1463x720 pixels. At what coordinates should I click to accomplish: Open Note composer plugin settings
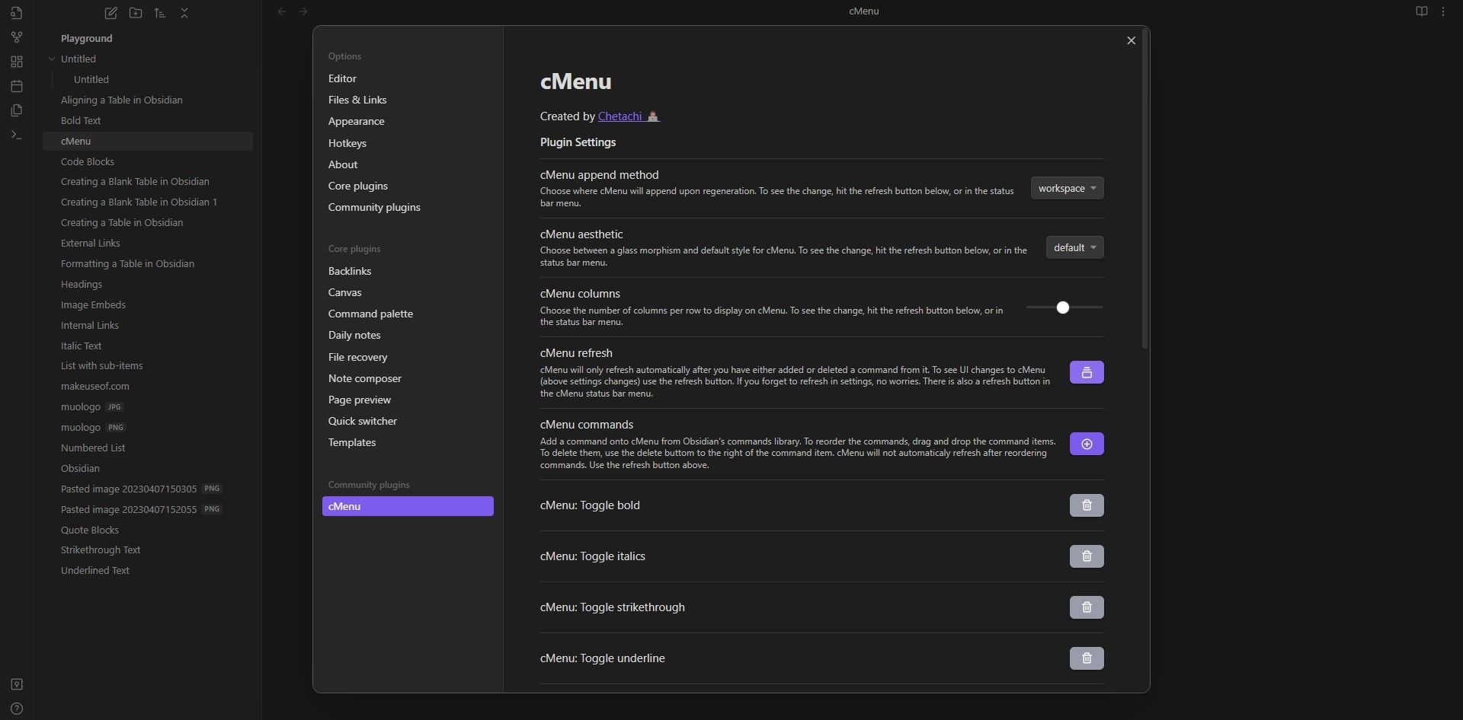point(408,378)
